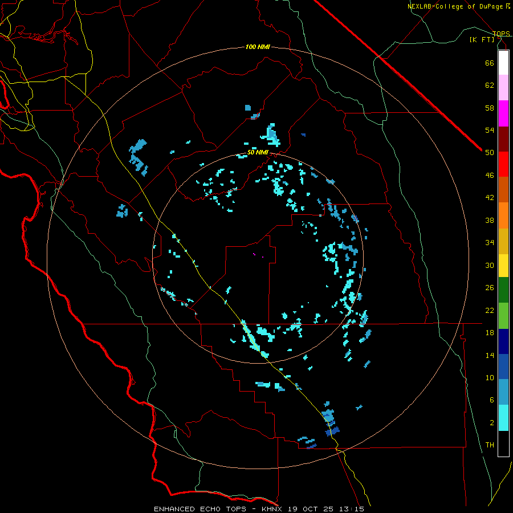This screenshot has width=513, height=513.
Task: Click the legend value "2"
Action: (x=492, y=423)
